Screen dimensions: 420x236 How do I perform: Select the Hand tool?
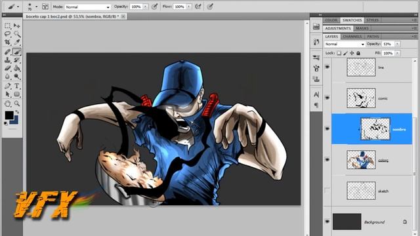point(7,104)
